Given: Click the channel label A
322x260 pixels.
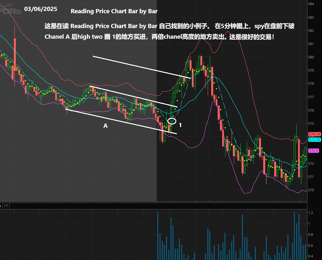Looking at the screenshot, I should [105, 126].
